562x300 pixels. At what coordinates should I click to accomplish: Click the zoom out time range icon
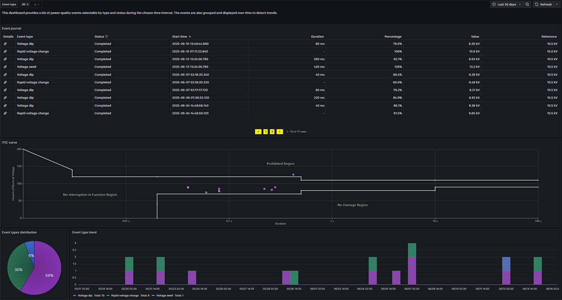[527, 4]
